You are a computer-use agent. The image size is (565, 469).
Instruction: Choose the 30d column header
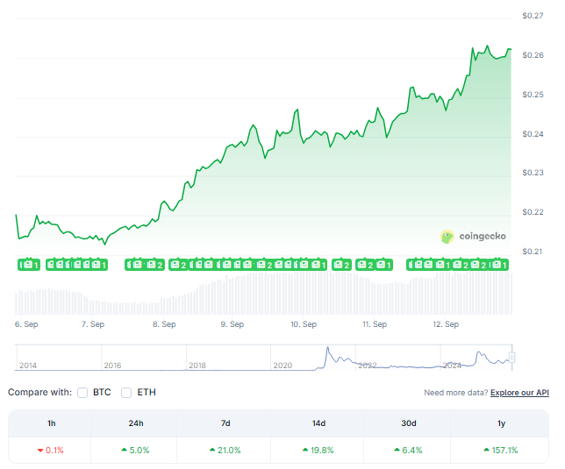point(409,423)
